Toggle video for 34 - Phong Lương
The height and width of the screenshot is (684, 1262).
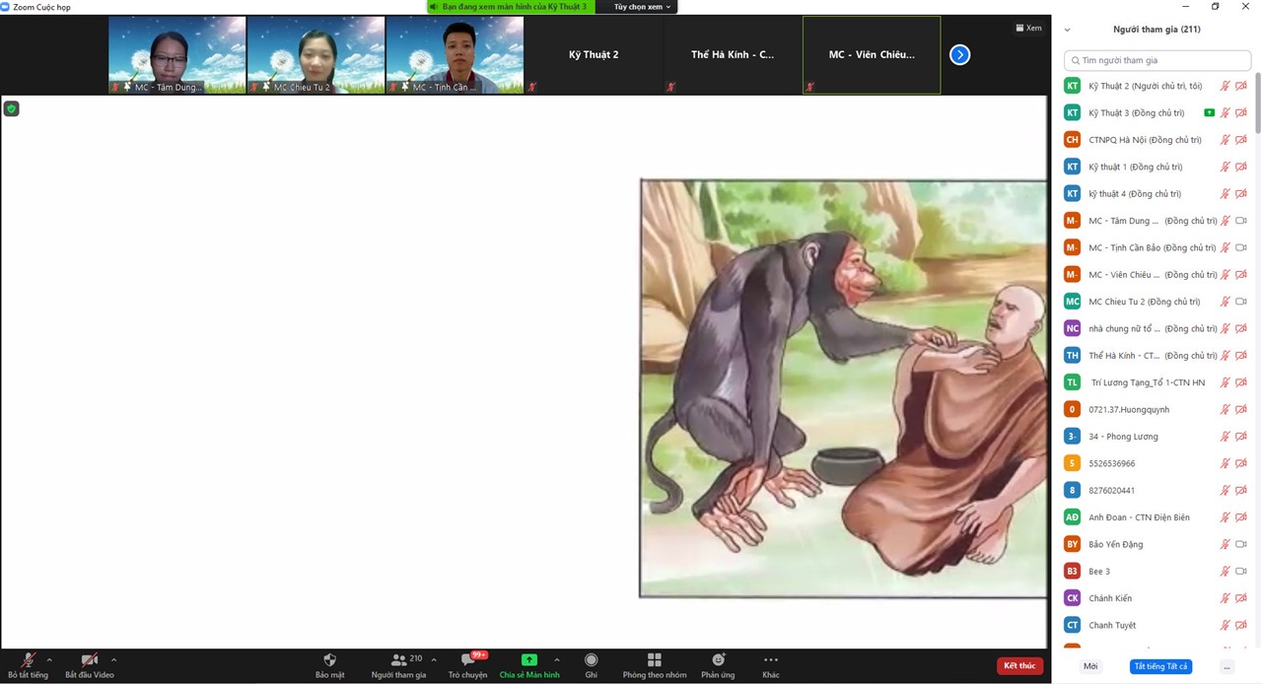[1241, 436]
